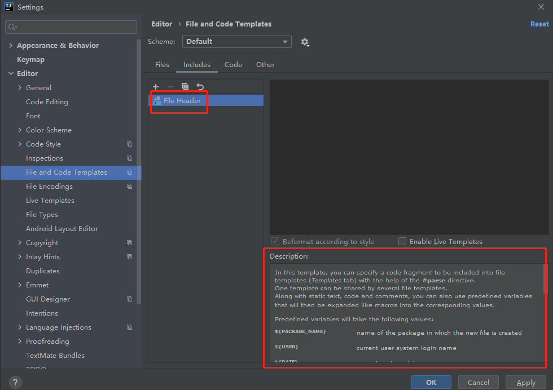This screenshot has height=390, width=553.
Task: Expand the Copyright node
Action: pyautogui.click(x=20, y=243)
